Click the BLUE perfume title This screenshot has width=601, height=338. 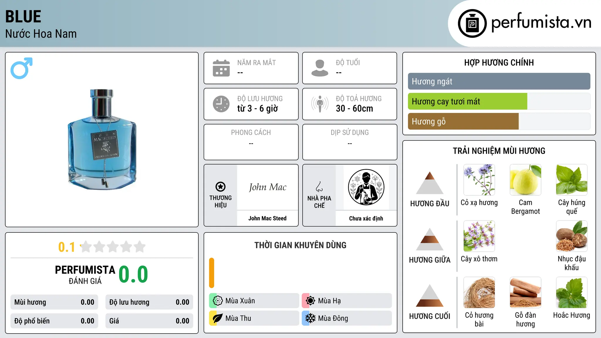point(23,16)
